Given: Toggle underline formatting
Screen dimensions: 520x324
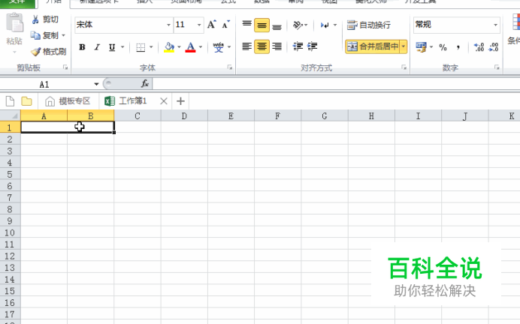Looking at the screenshot, I should [112, 47].
